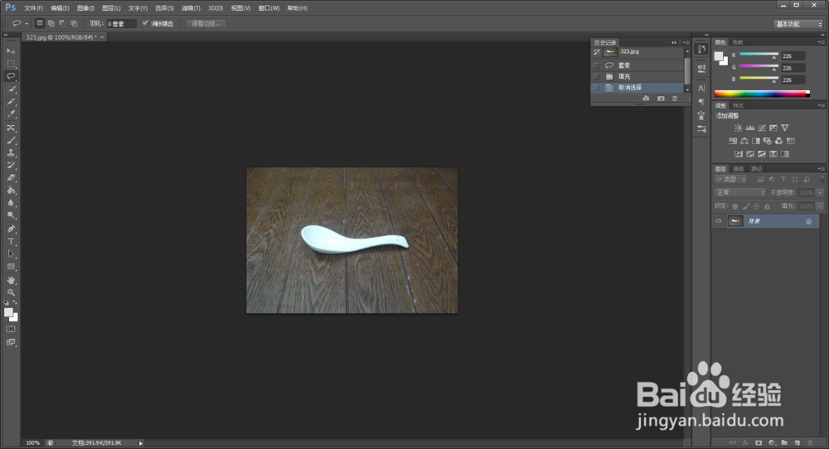Screen dimensions: 829x449
Task: Add a Hue/Saturation adjustment
Action: click(x=733, y=141)
